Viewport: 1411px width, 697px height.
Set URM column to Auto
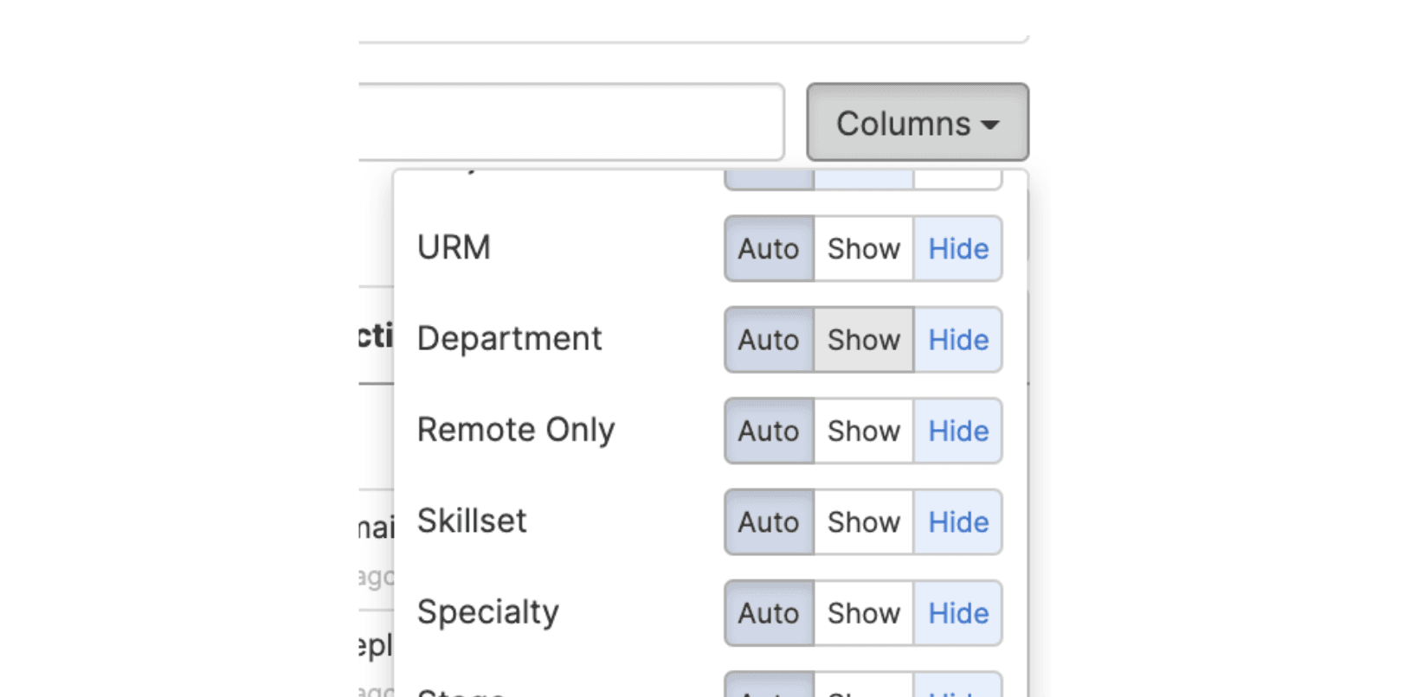click(x=769, y=249)
